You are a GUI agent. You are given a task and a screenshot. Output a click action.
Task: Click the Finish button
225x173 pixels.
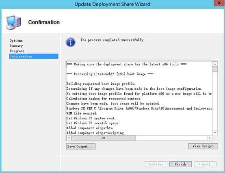click(x=180, y=164)
